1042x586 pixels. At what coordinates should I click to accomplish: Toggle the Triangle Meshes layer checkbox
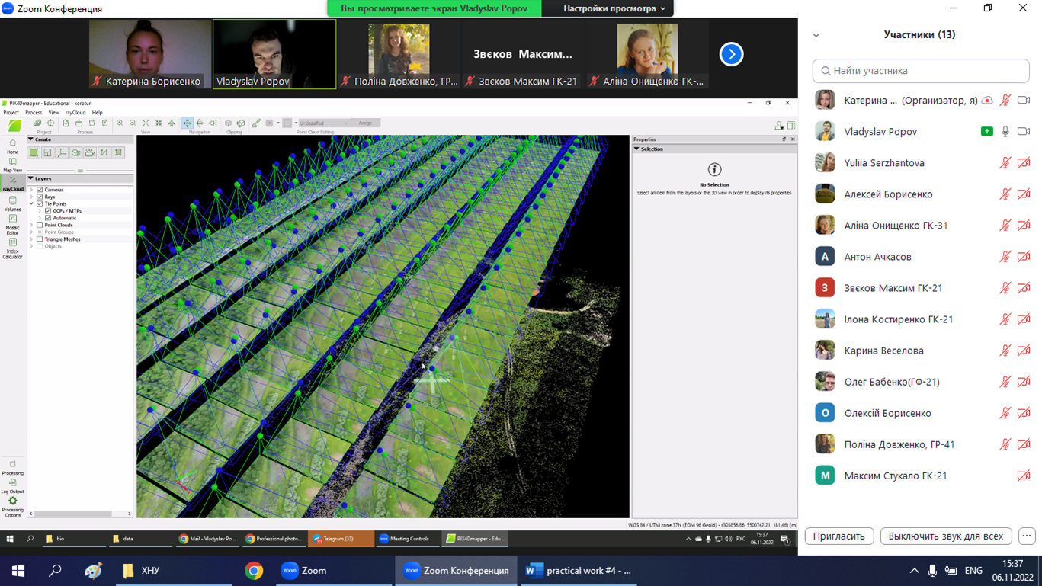(40, 239)
